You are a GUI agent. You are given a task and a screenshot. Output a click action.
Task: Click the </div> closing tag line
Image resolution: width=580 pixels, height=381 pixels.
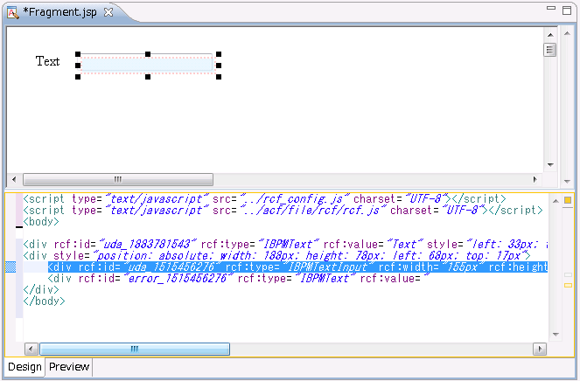point(41,290)
